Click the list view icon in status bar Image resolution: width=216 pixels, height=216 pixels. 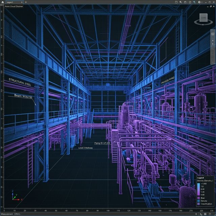pyautogui.click(x=210, y=214)
